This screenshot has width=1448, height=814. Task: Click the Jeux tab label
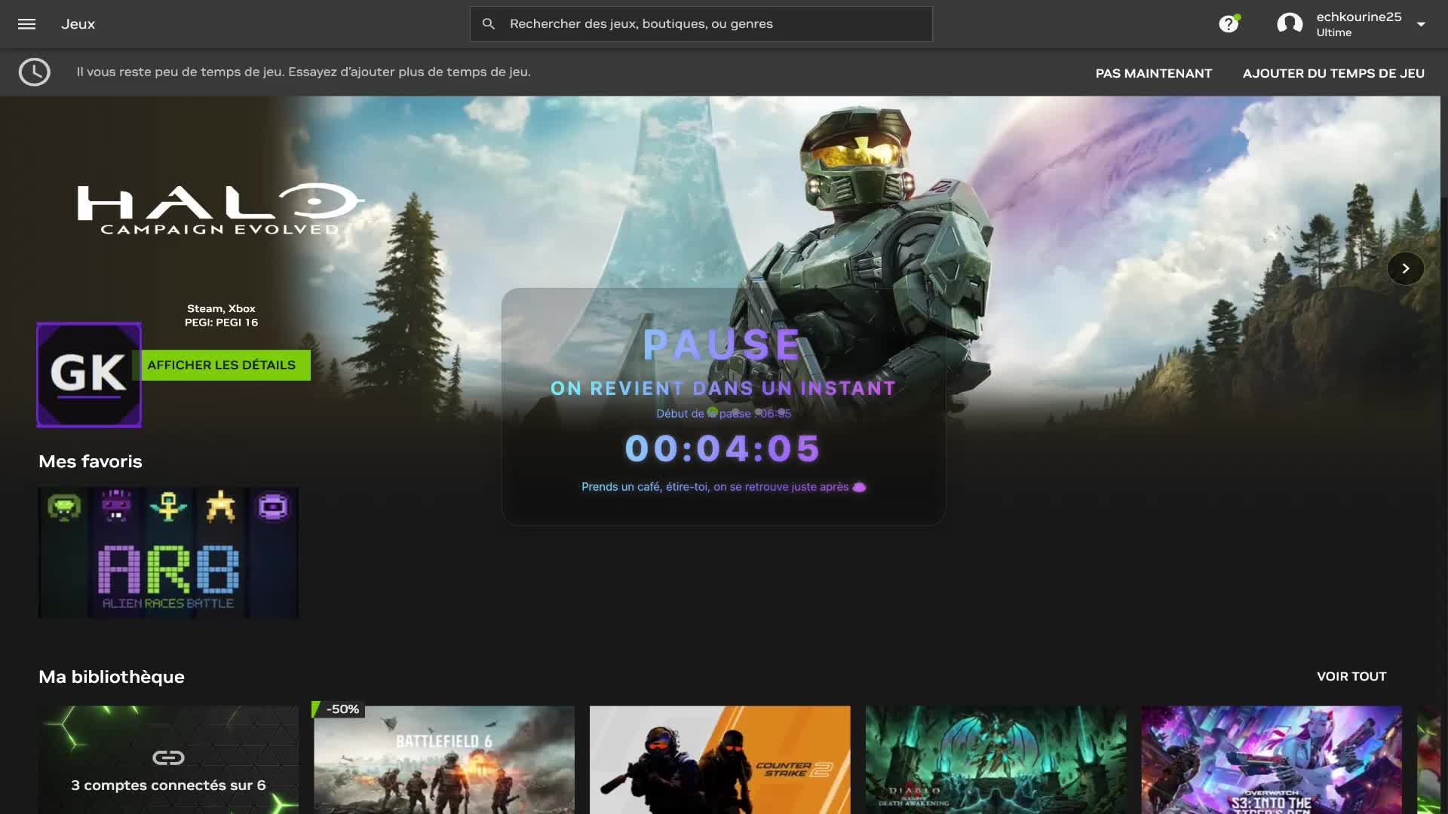tap(78, 24)
